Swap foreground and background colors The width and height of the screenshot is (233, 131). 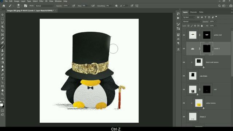pos(4,102)
